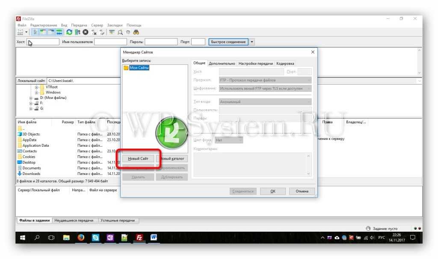Expand the Windows folder tree node

pyautogui.click(x=37, y=92)
